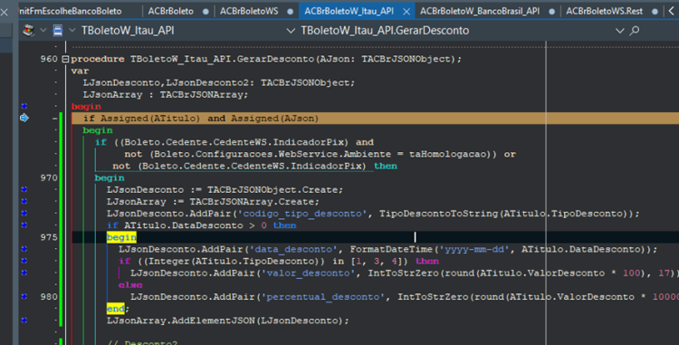Place cursor on highlighted 'begin' at line 975
This screenshot has height=345, width=679.
coord(121,237)
